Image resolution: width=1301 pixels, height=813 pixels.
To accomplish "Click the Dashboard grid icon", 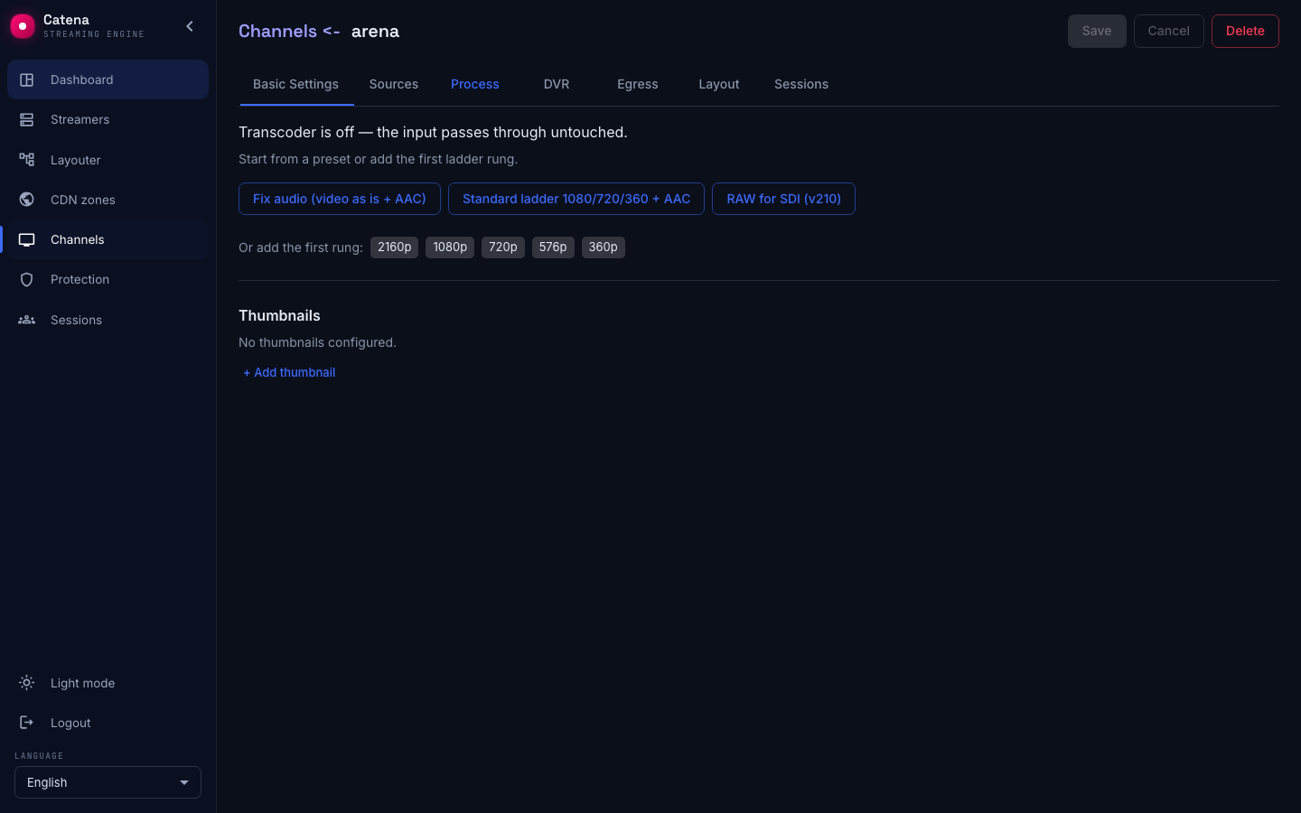I will (27, 79).
